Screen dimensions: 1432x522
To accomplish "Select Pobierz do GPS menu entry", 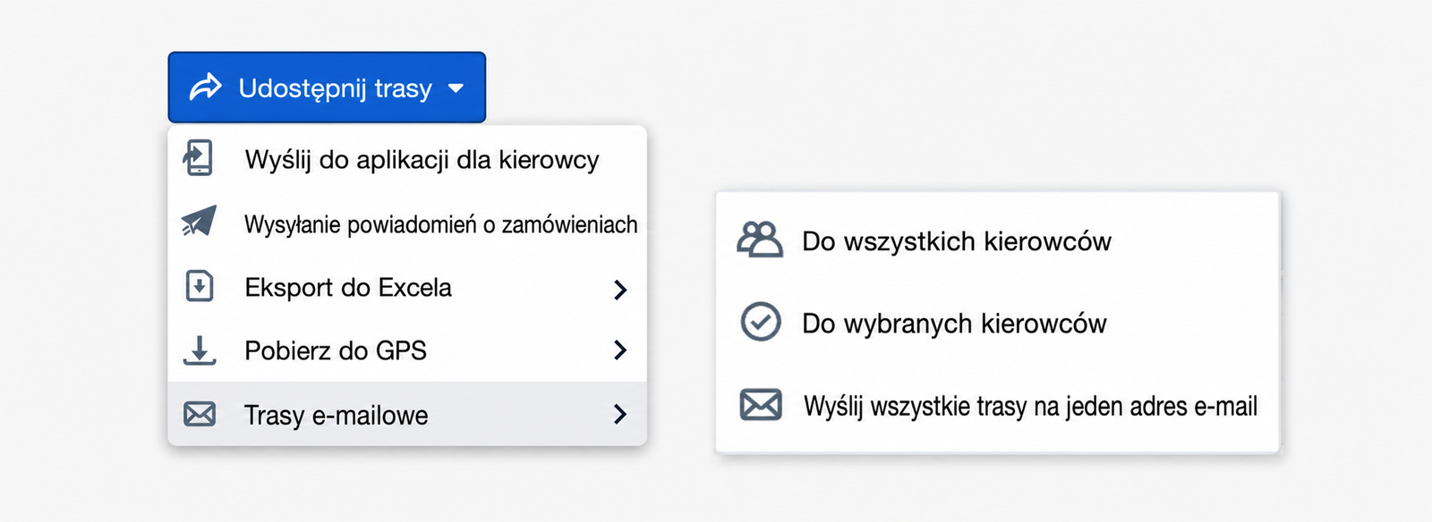I will [x=407, y=350].
